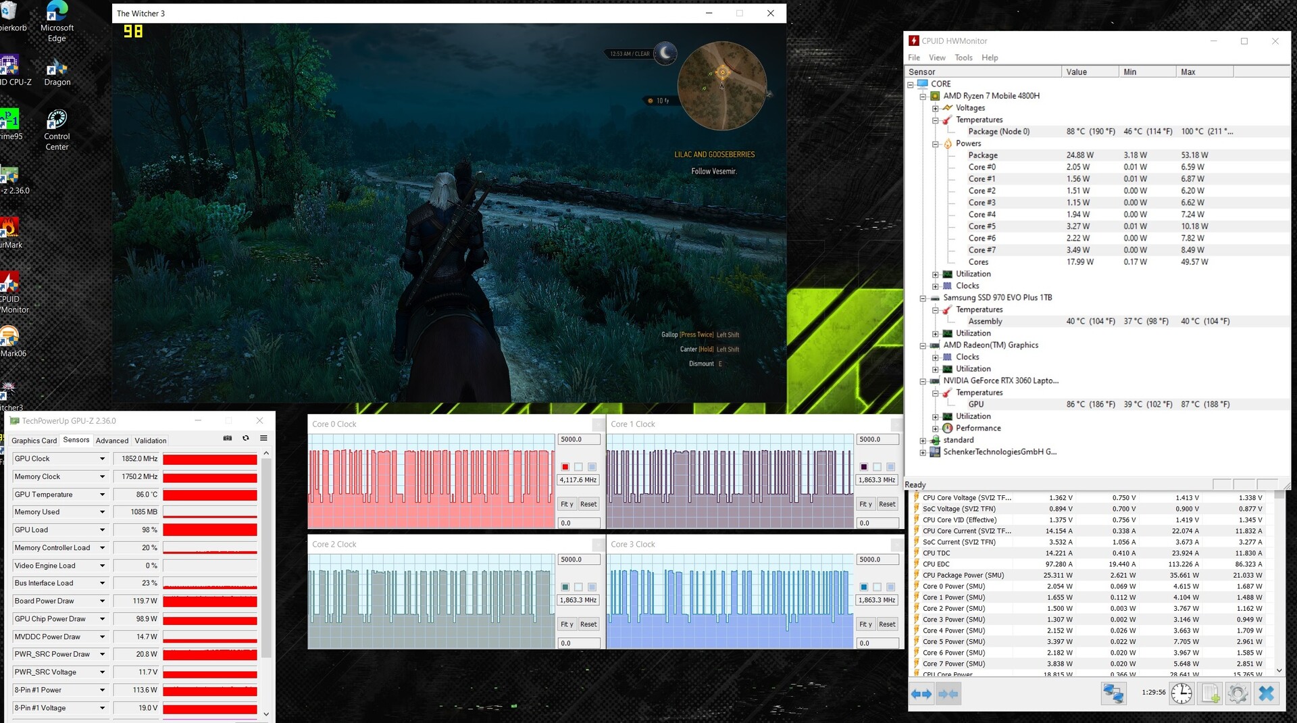The width and height of the screenshot is (1297, 723).
Task: Click the dark purple swatch in Core 1 Clock
Action: tap(864, 467)
